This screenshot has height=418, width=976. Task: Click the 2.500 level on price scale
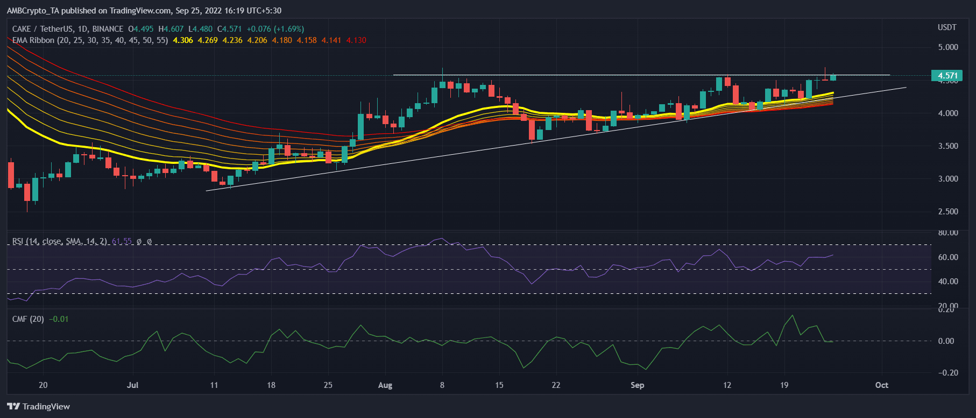tap(948, 212)
